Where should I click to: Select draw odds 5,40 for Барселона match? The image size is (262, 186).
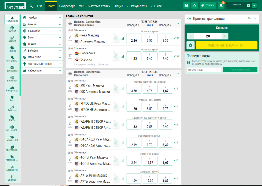149,57
